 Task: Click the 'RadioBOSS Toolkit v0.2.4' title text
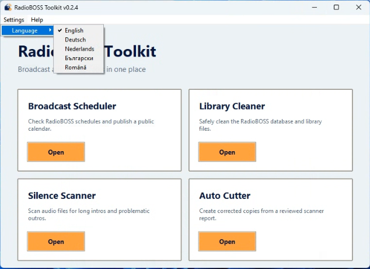(46, 8)
